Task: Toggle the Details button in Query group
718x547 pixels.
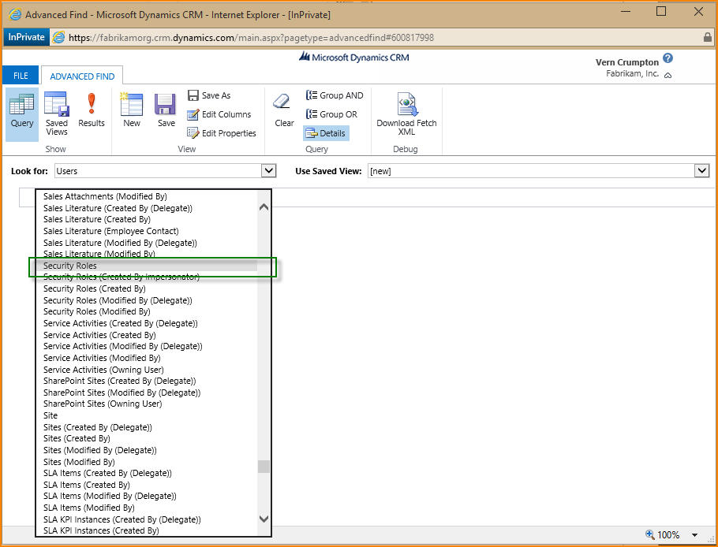Action: pos(326,133)
